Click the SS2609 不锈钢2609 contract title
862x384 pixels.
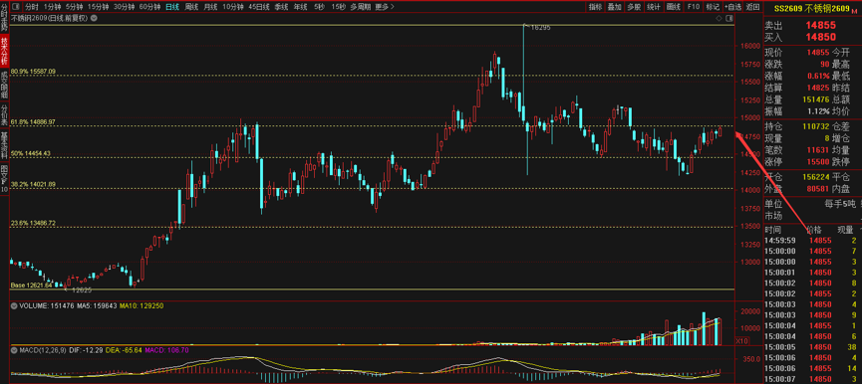point(812,8)
